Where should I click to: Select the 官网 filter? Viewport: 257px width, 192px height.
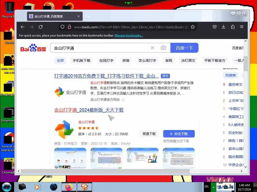pos(169,60)
